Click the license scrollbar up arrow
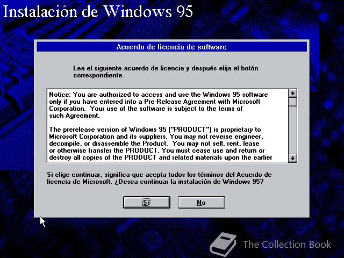This screenshot has height=258, width=344. (x=292, y=94)
